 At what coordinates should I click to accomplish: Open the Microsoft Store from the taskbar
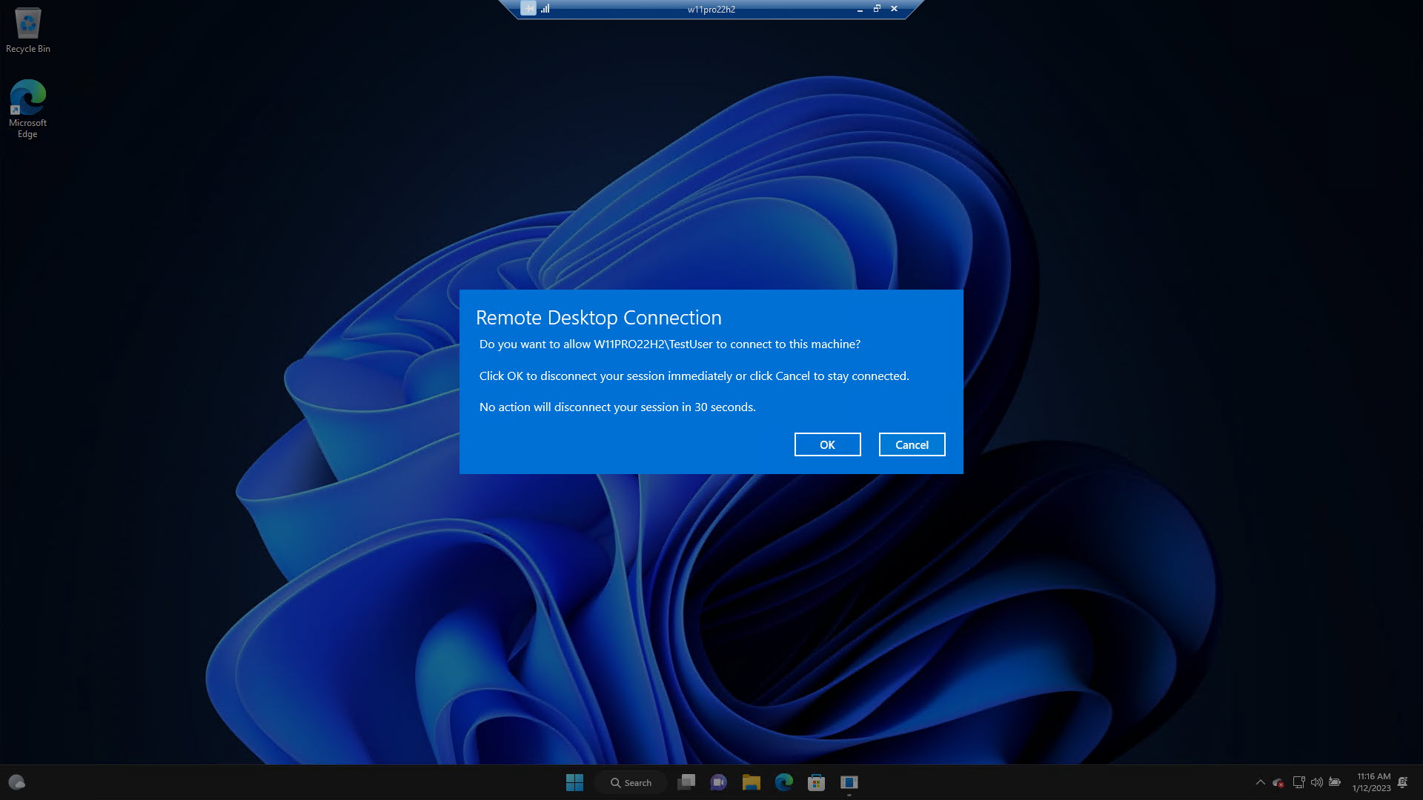817,782
